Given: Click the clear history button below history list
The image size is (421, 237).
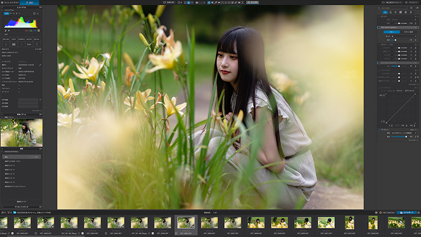Looking at the screenshot, I should pos(22,202).
